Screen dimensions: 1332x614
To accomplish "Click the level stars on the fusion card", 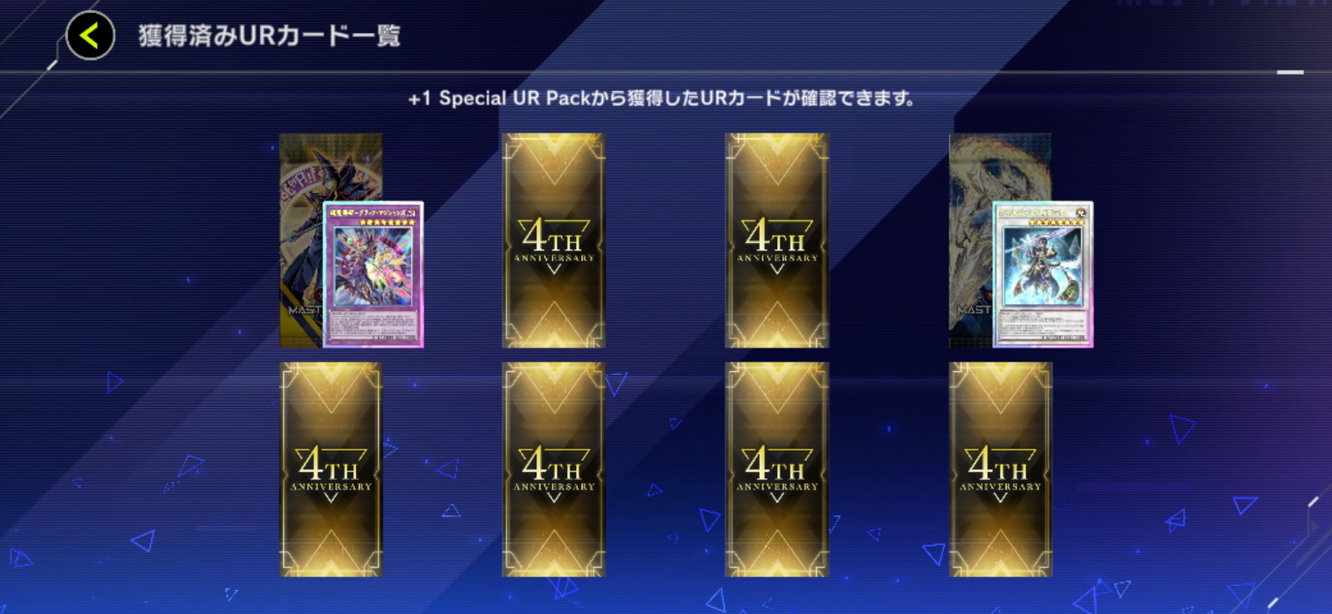I will click(387, 222).
